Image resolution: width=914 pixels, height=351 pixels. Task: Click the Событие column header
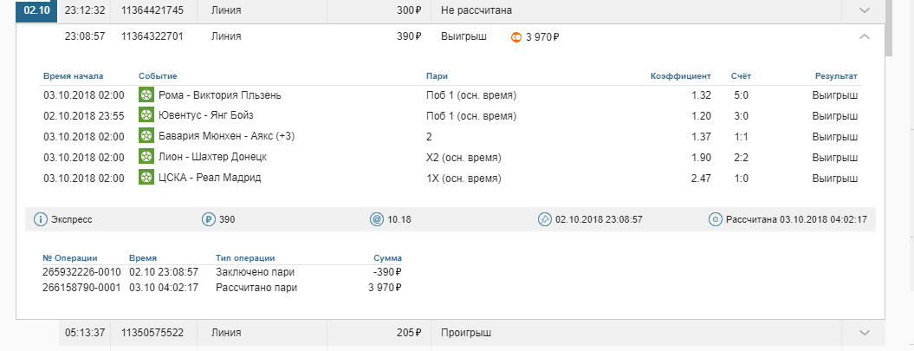point(158,76)
